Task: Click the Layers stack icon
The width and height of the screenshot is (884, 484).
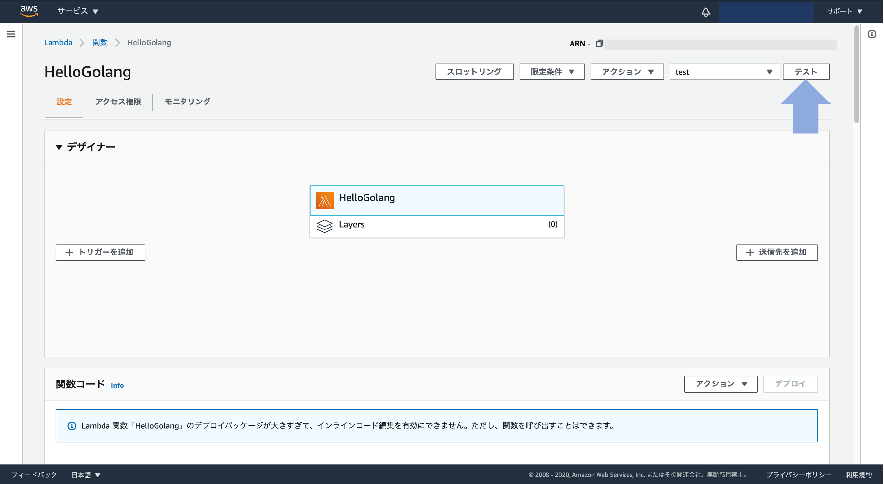Action: (324, 226)
